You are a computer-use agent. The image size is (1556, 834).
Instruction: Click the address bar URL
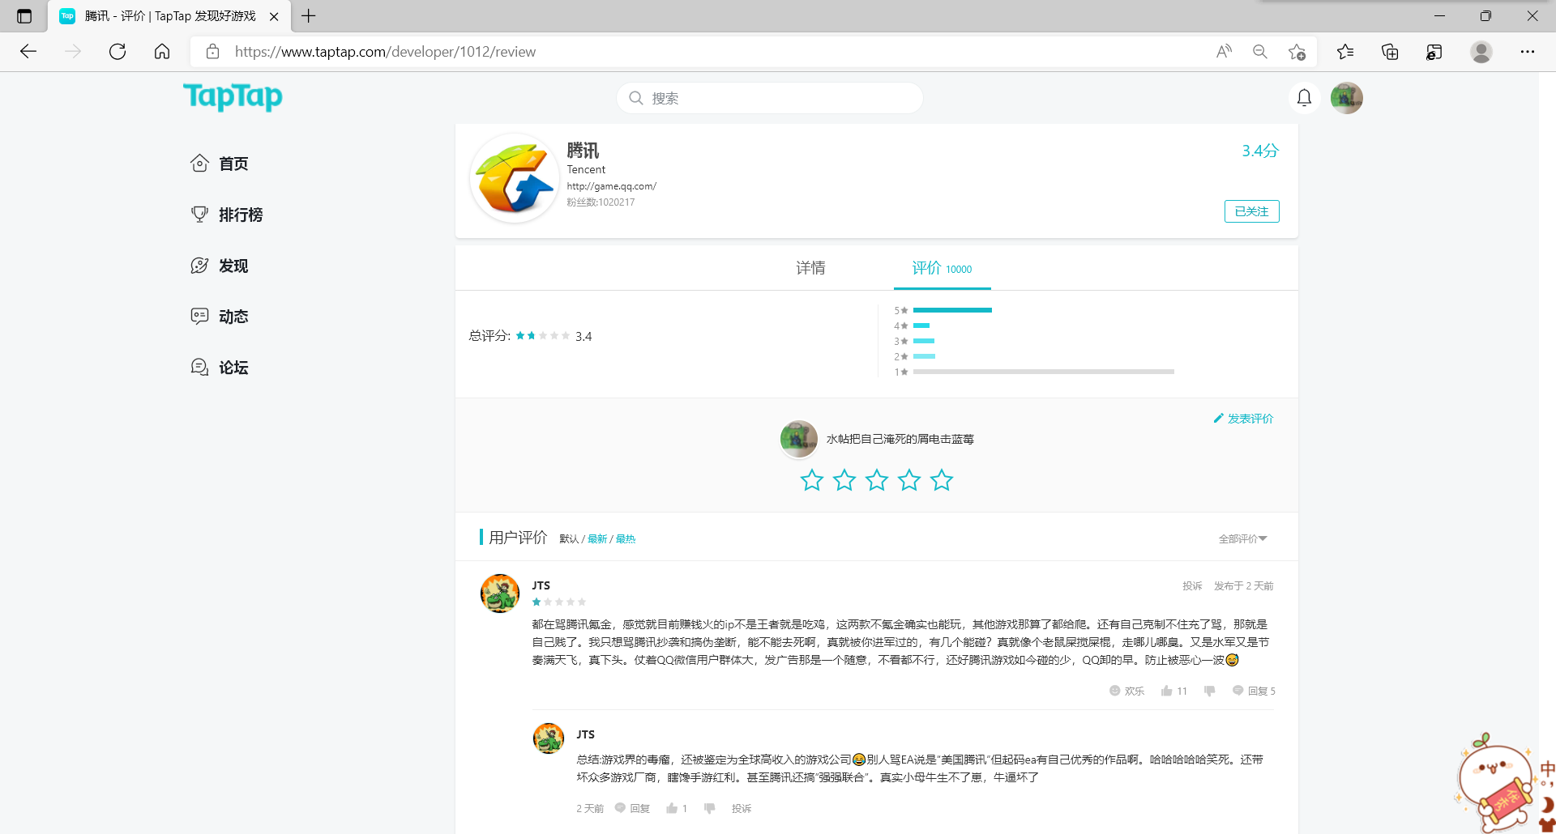(x=385, y=52)
